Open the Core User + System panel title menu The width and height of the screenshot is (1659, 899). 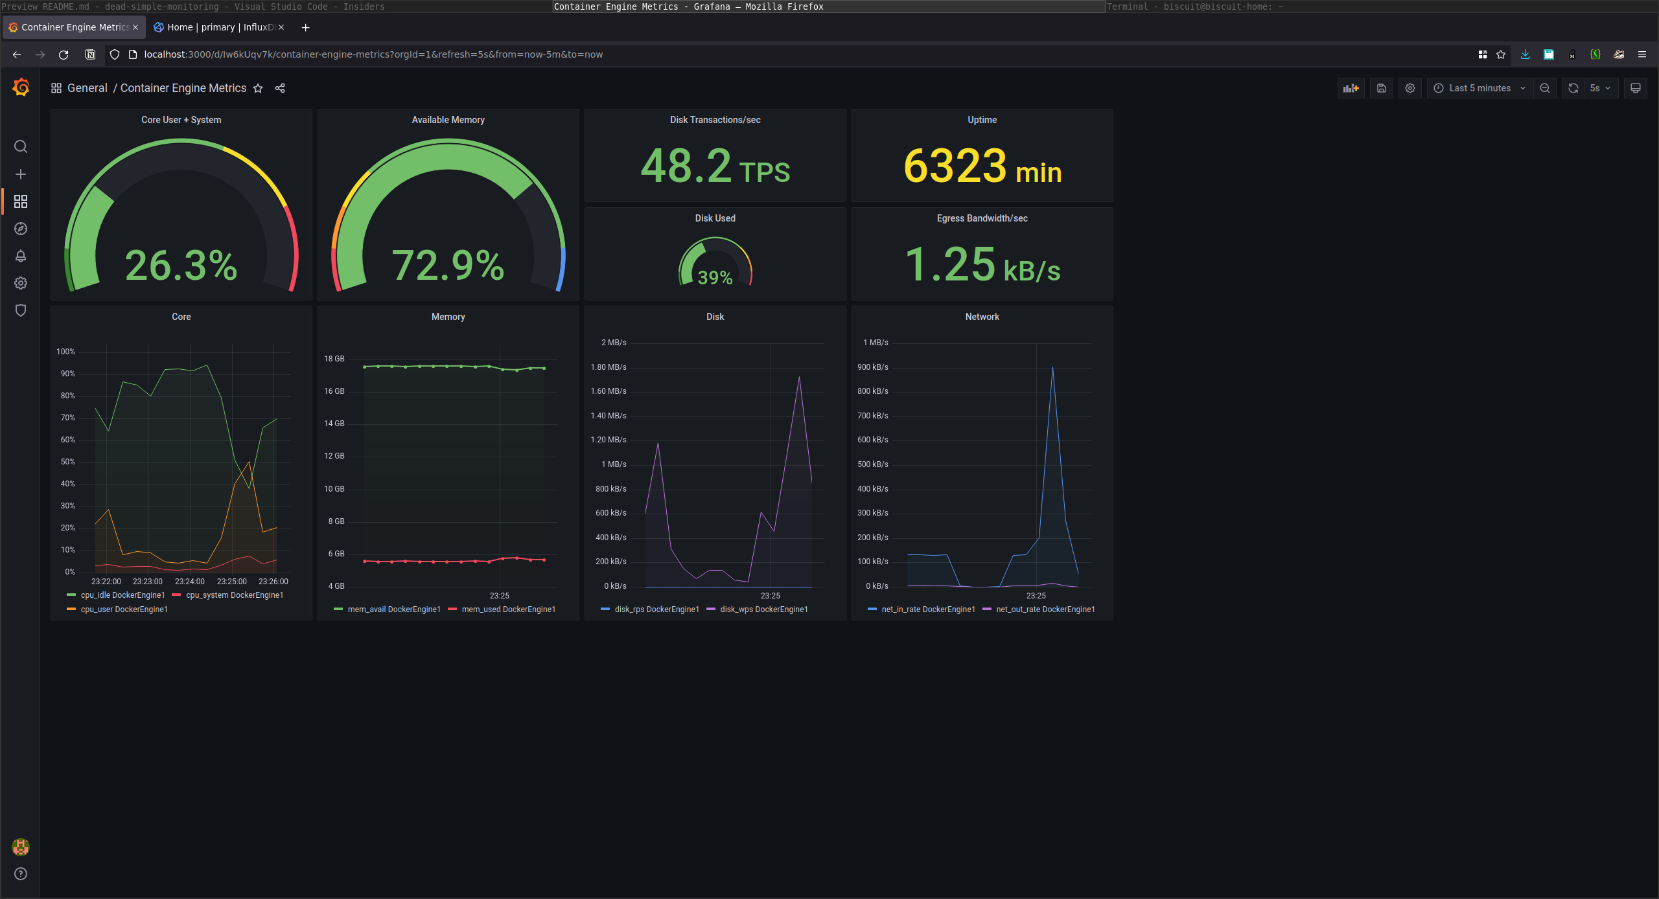[181, 120]
